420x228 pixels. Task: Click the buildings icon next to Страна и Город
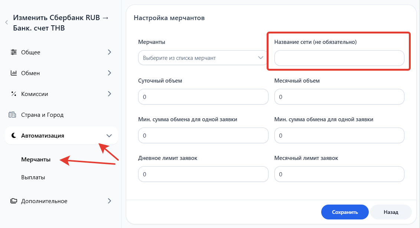point(13,115)
